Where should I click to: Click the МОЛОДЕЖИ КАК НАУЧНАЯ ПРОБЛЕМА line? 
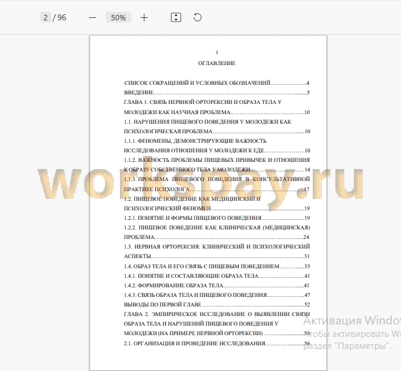click(217, 112)
